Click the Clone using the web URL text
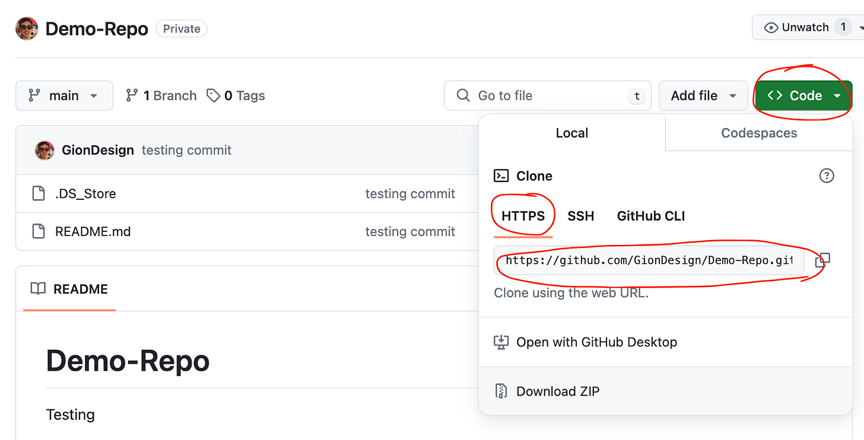Screen dimensions: 864x440 pyautogui.click(x=571, y=293)
